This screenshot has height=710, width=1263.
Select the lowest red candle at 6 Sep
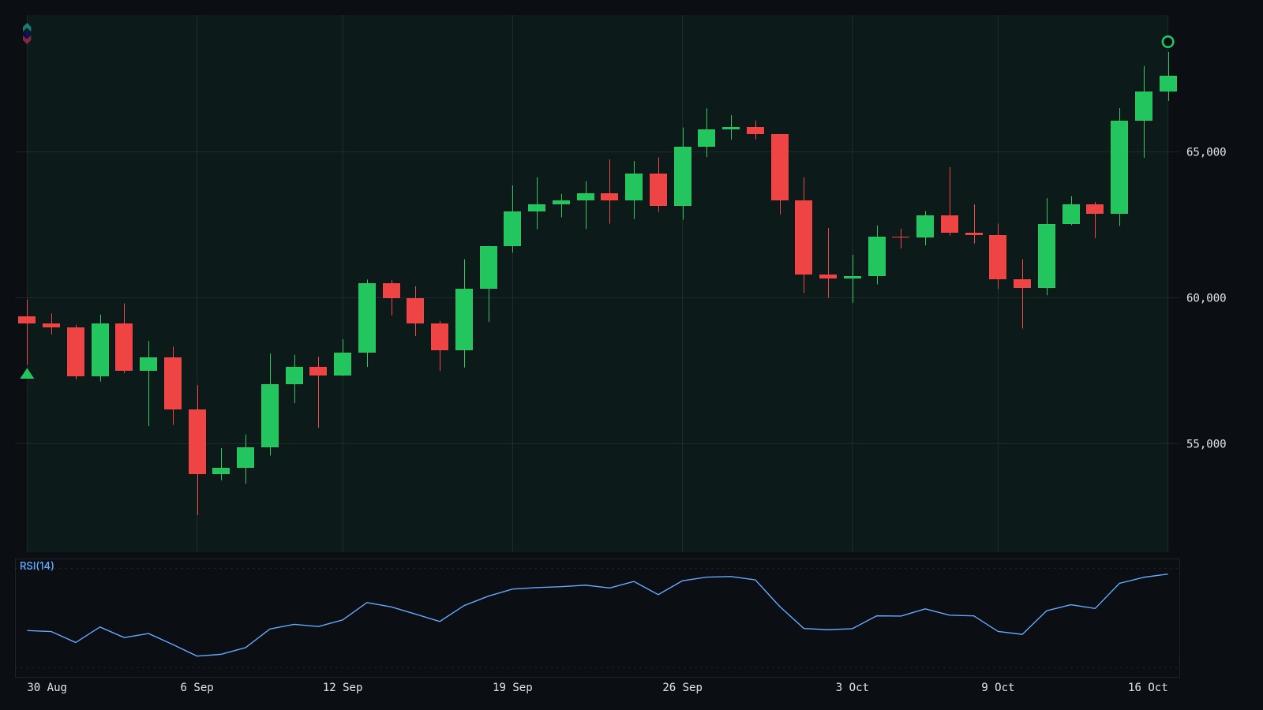point(197,442)
